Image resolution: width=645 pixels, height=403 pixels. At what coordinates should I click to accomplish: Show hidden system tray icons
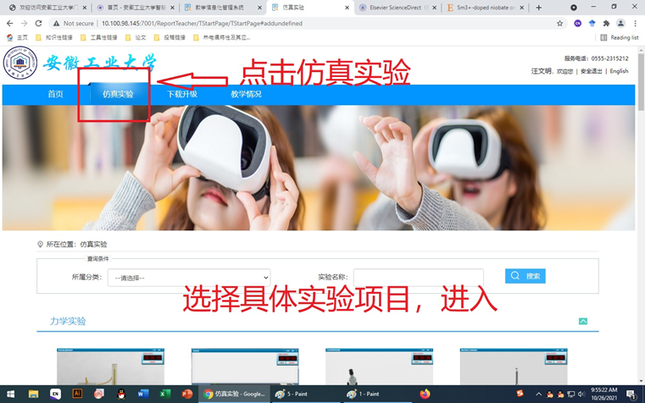click(538, 394)
